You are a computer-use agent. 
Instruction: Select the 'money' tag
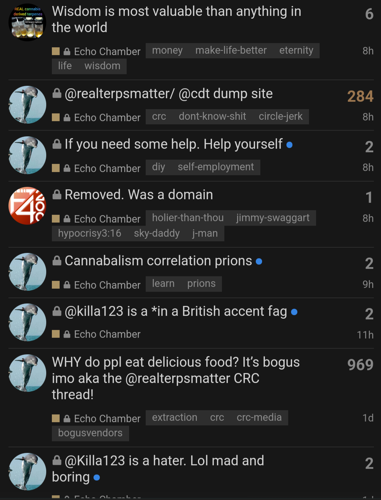point(167,51)
